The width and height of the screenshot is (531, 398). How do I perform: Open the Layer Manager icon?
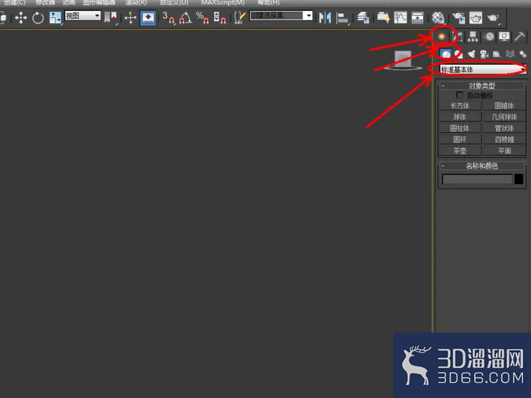363,18
